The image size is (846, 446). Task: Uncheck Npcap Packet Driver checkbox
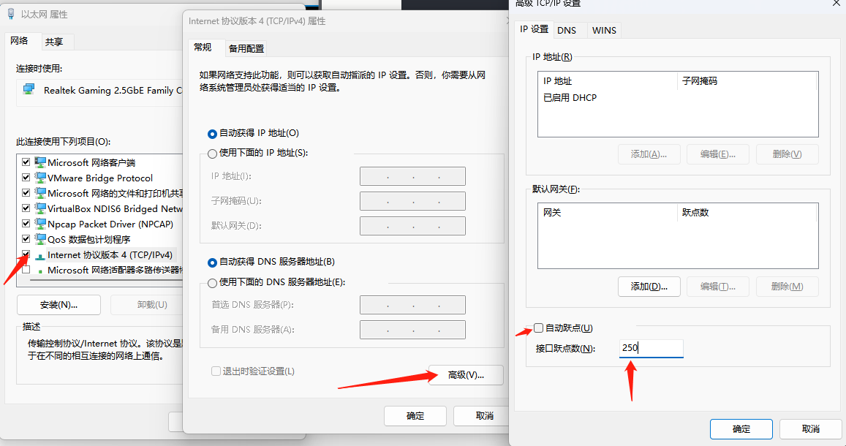tap(26, 223)
